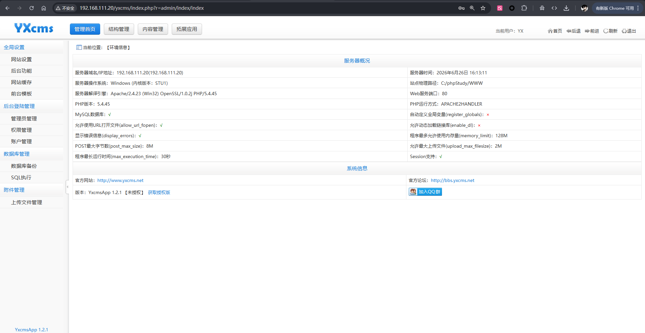645x333 pixels.
Task: Click the PHP运行方式 APACHE2HANDLER entry
Action: (446, 104)
